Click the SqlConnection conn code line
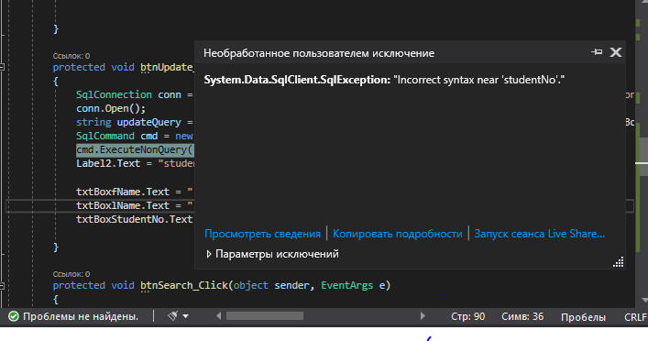 point(135,94)
